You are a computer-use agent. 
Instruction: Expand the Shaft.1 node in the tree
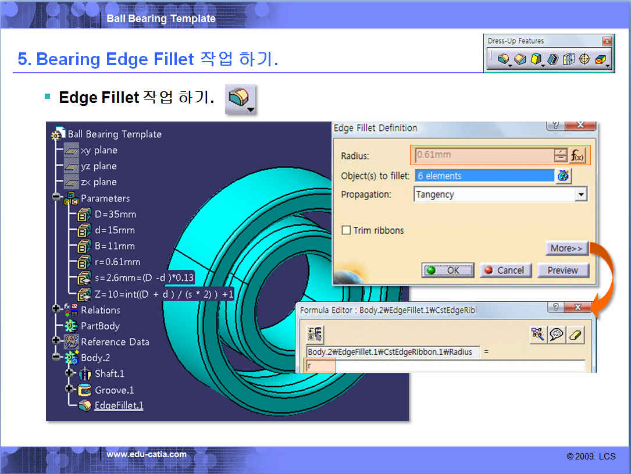pos(70,373)
